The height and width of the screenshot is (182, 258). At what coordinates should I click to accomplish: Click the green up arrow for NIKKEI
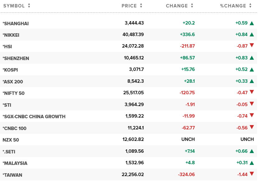252,35
